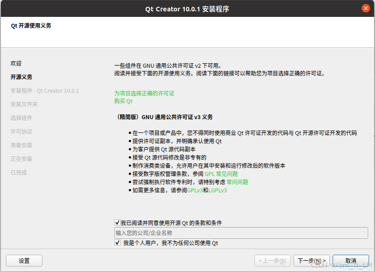Select the 开源义务 step in sidebar
Viewport: 375px width, 272px height.
coord(21,77)
